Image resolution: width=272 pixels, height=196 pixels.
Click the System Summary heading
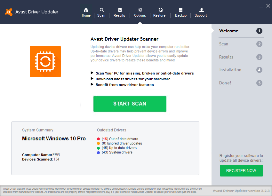coord(38,130)
